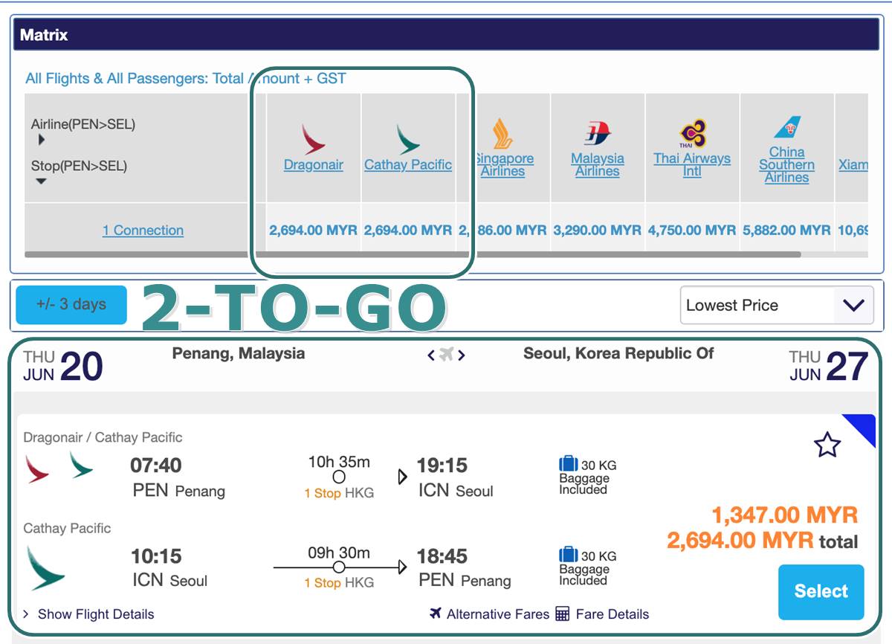Click the Thai Airways logo in matrix
Viewport: 892px width, 644px height.
tap(693, 134)
